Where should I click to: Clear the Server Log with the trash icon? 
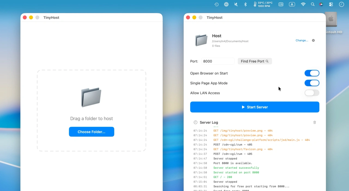click(x=314, y=122)
